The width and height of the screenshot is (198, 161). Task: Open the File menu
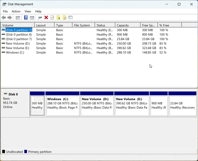pos(5,11)
